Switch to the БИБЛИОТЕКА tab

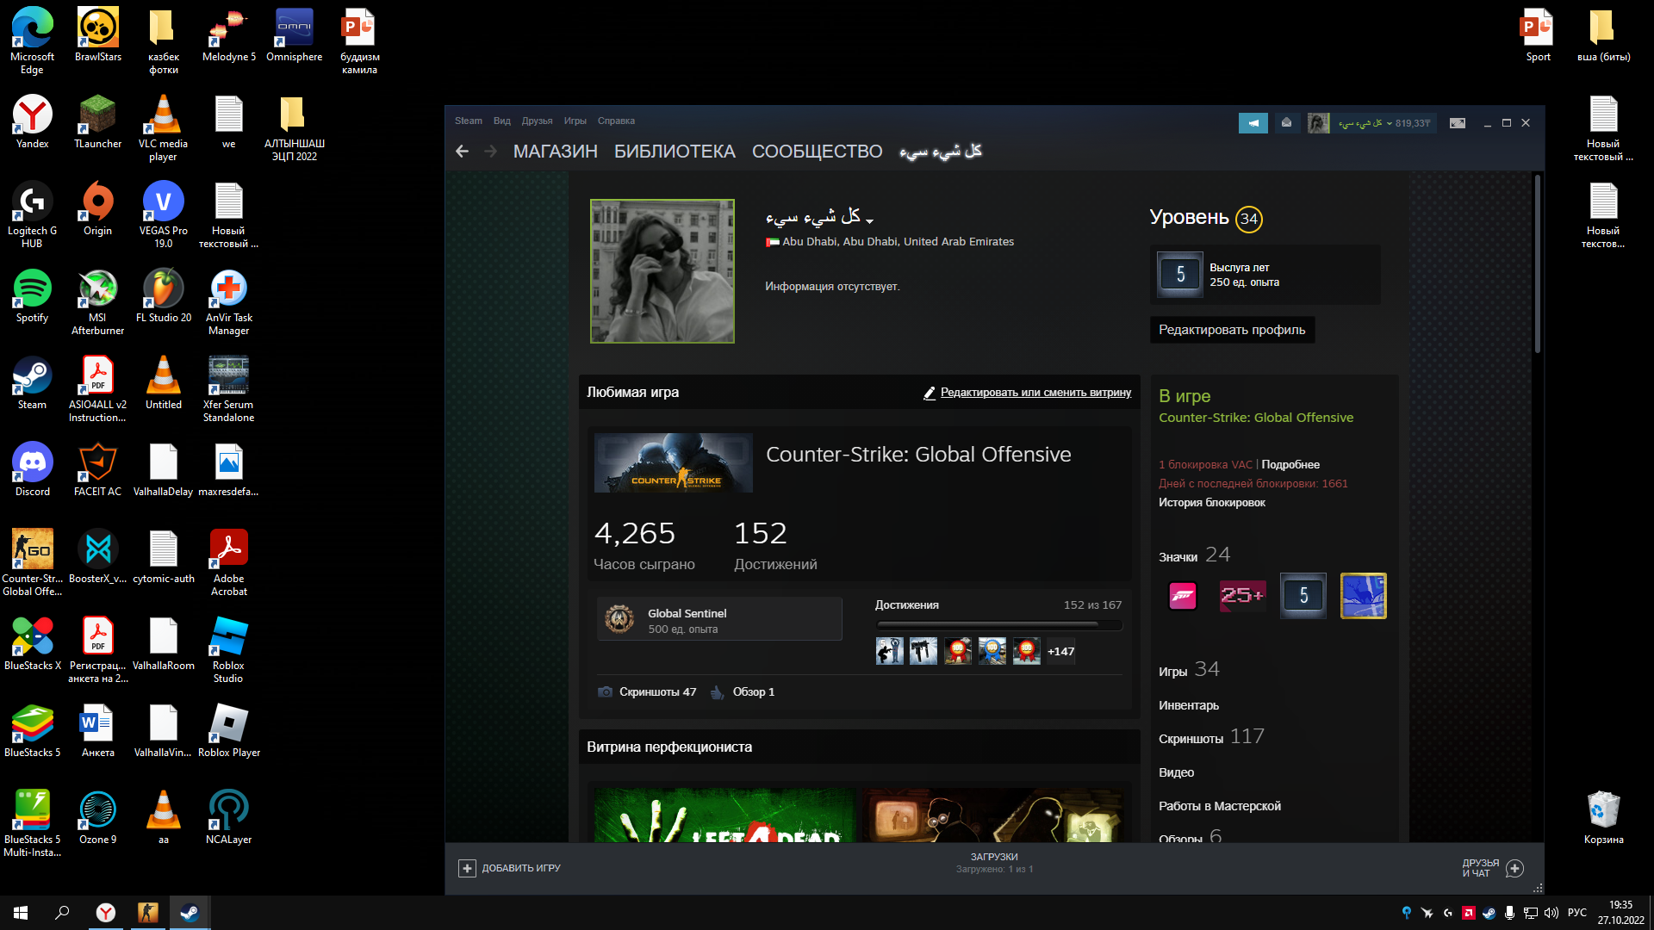675,152
